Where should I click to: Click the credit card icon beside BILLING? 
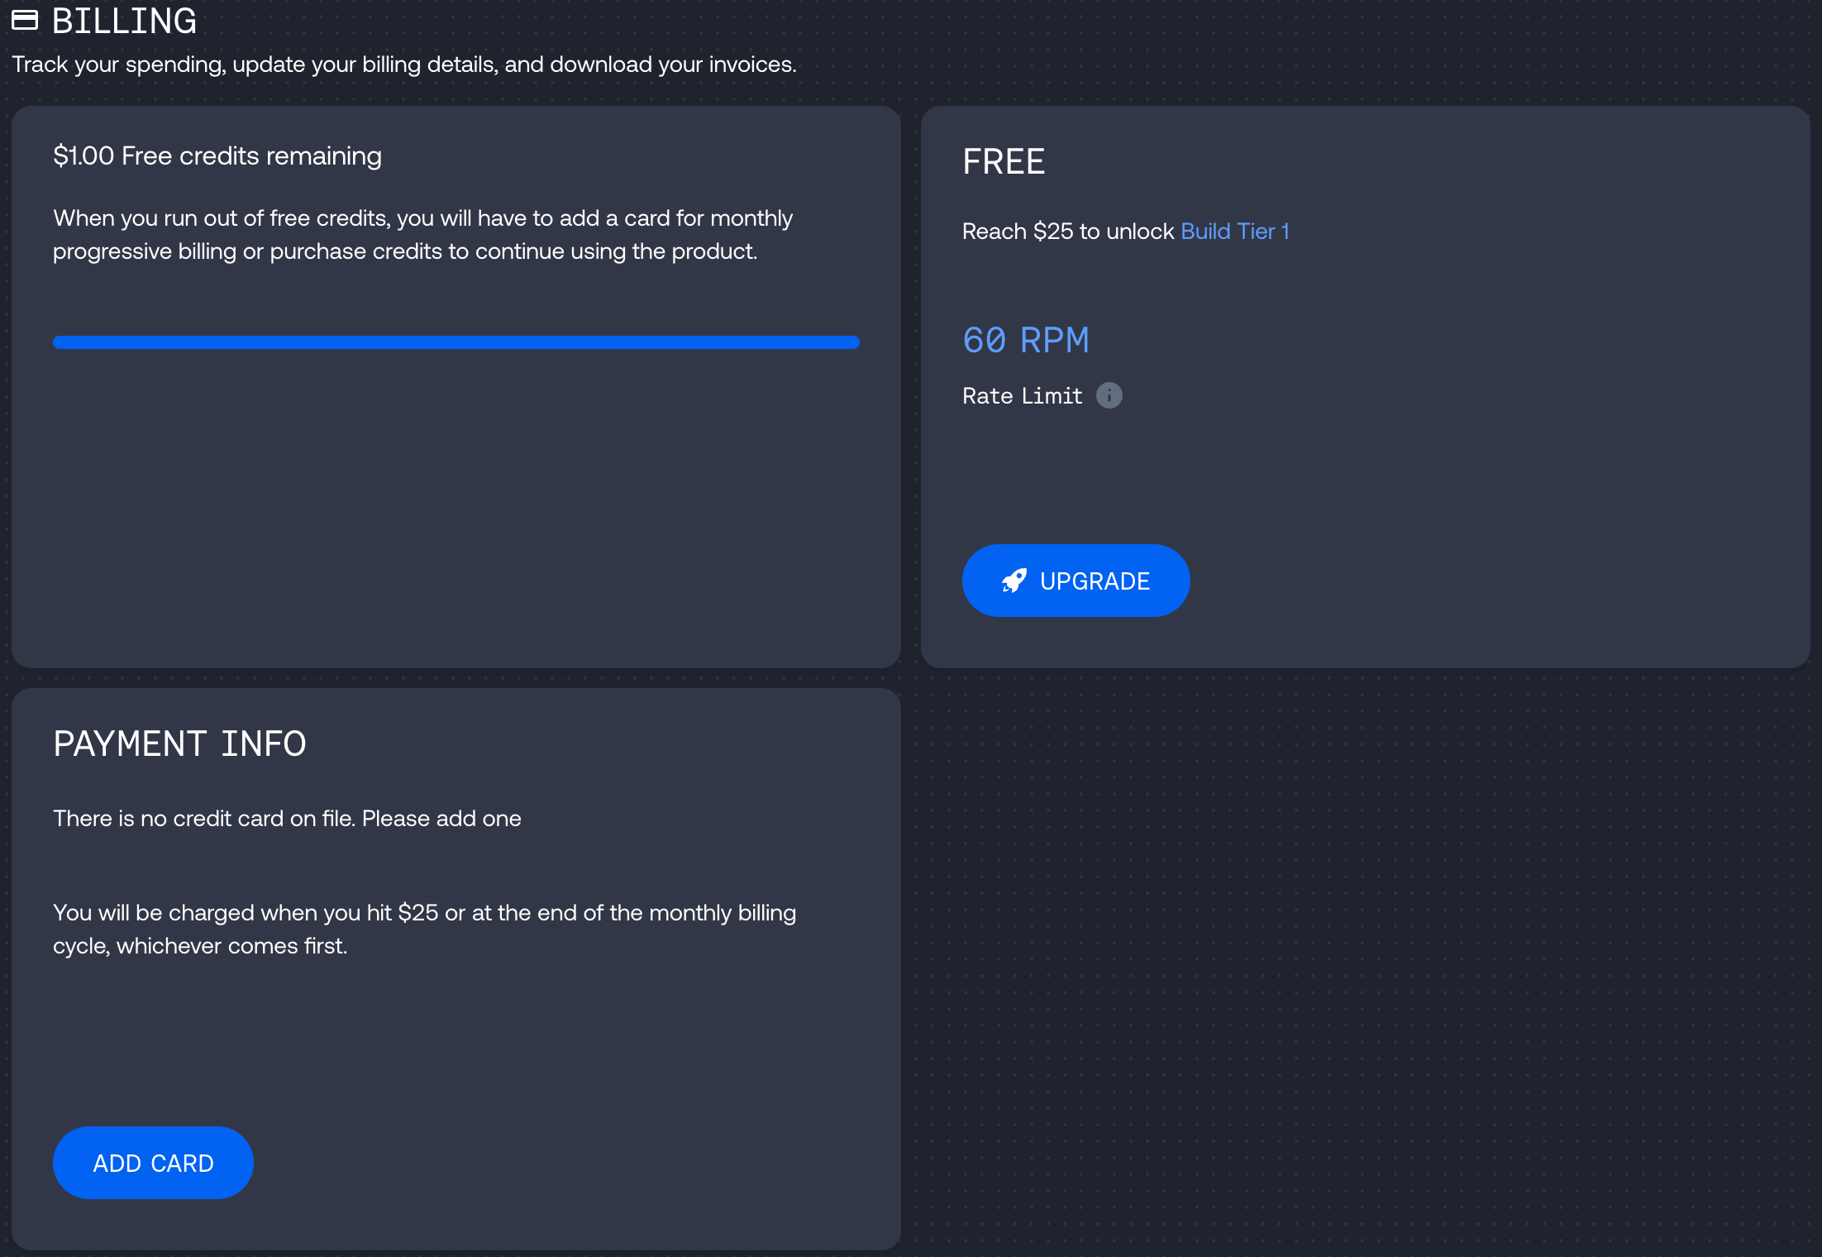tap(25, 20)
